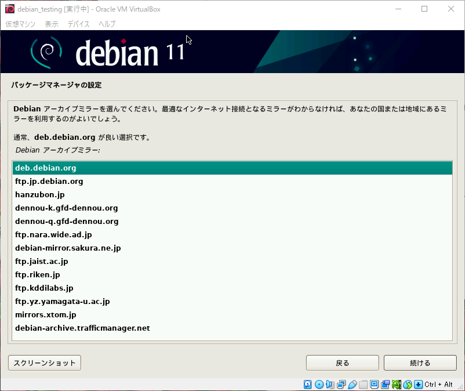465x391 pixels.
Task: Click the network adapter status icon
Action: [341, 385]
